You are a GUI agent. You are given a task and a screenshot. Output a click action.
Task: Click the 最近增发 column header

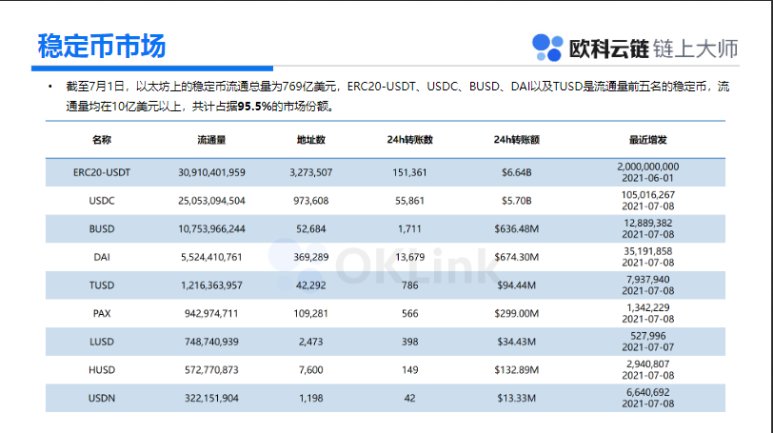tap(647, 140)
